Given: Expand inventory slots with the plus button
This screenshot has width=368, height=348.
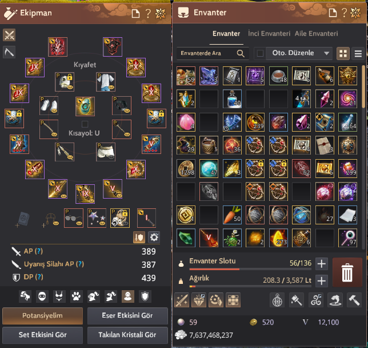Looking at the screenshot, I should [321, 264].
